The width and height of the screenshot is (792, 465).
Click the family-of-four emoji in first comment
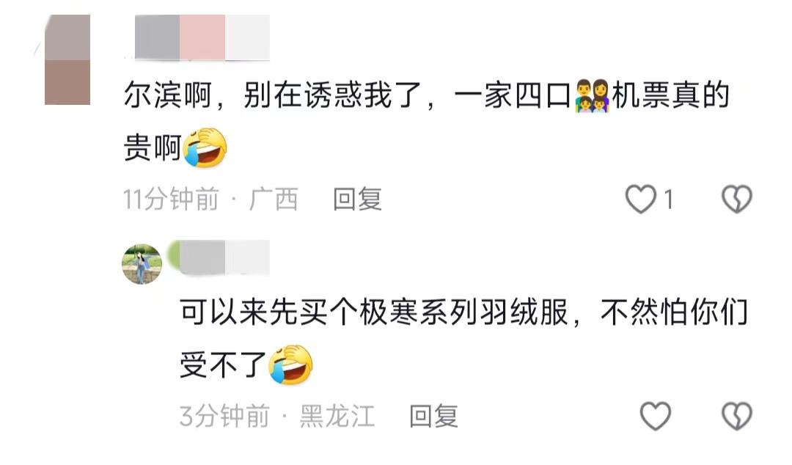click(592, 95)
